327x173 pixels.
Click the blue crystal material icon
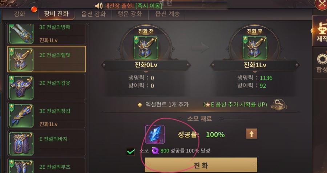tap(155, 134)
